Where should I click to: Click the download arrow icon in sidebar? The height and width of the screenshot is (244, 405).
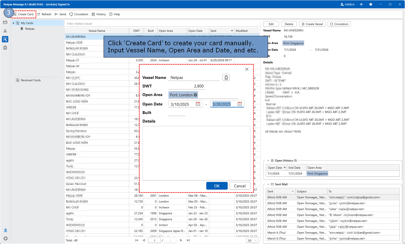(x=5, y=230)
